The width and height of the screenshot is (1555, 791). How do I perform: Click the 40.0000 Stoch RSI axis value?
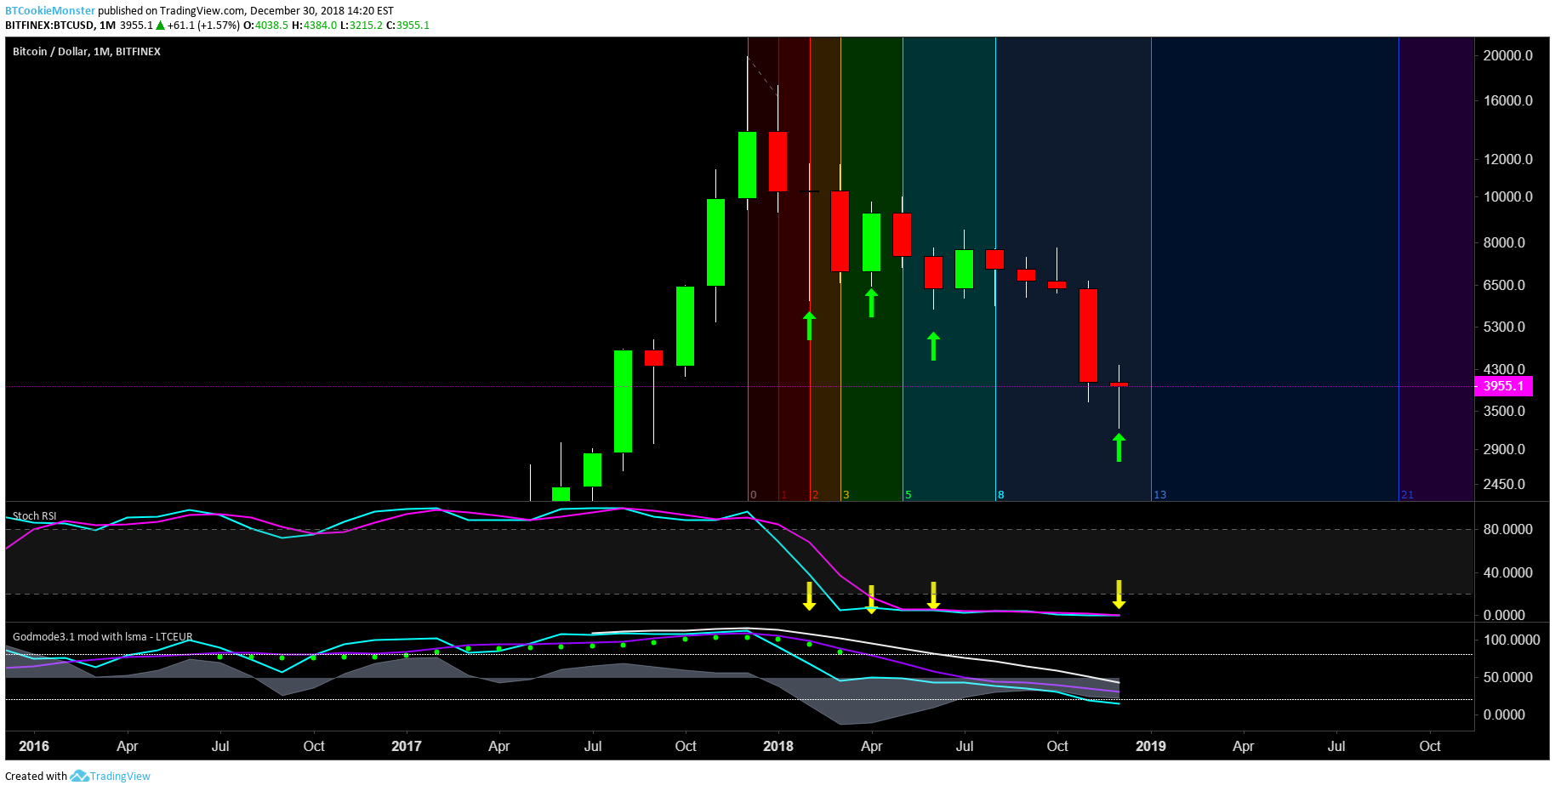tap(1508, 572)
